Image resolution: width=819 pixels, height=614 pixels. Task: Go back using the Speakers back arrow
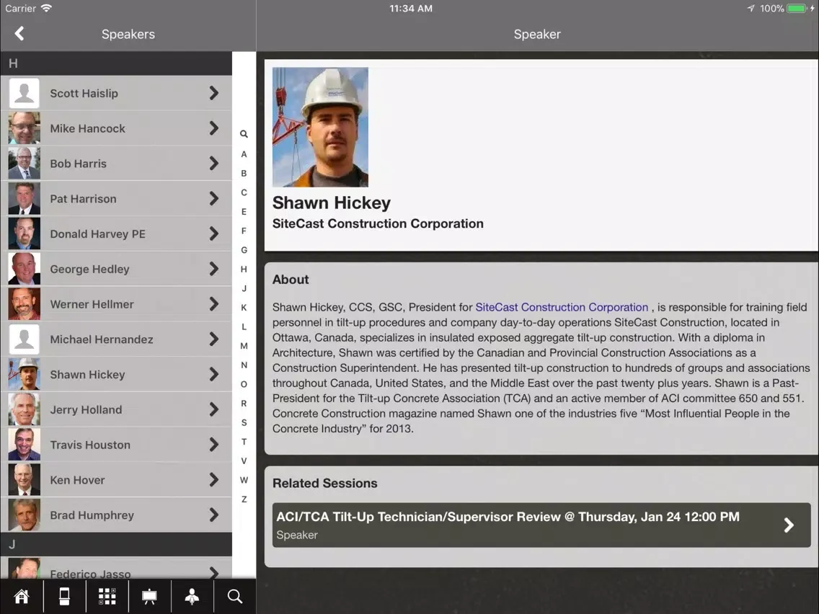pyautogui.click(x=19, y=34)
